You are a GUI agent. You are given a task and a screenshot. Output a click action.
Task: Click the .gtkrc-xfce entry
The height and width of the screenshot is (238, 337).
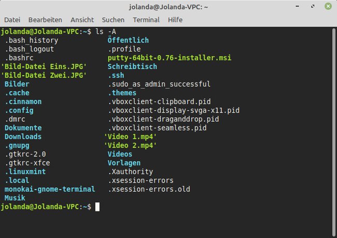pos(27,163)
